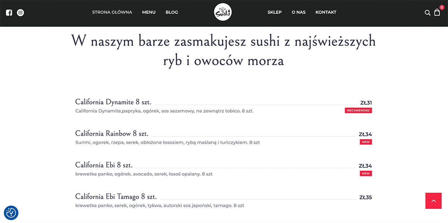Select California Rainbow 8 szt. title

[112, 134]
